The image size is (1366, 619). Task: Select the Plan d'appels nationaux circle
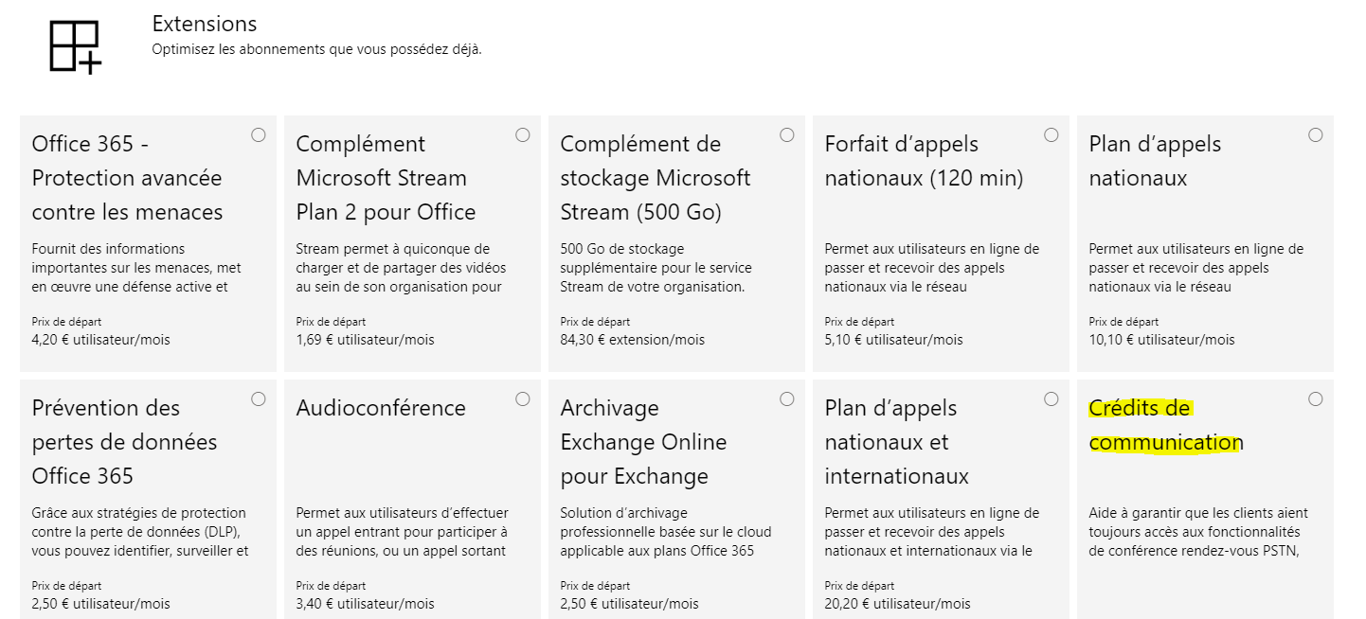pos(1315,135)
